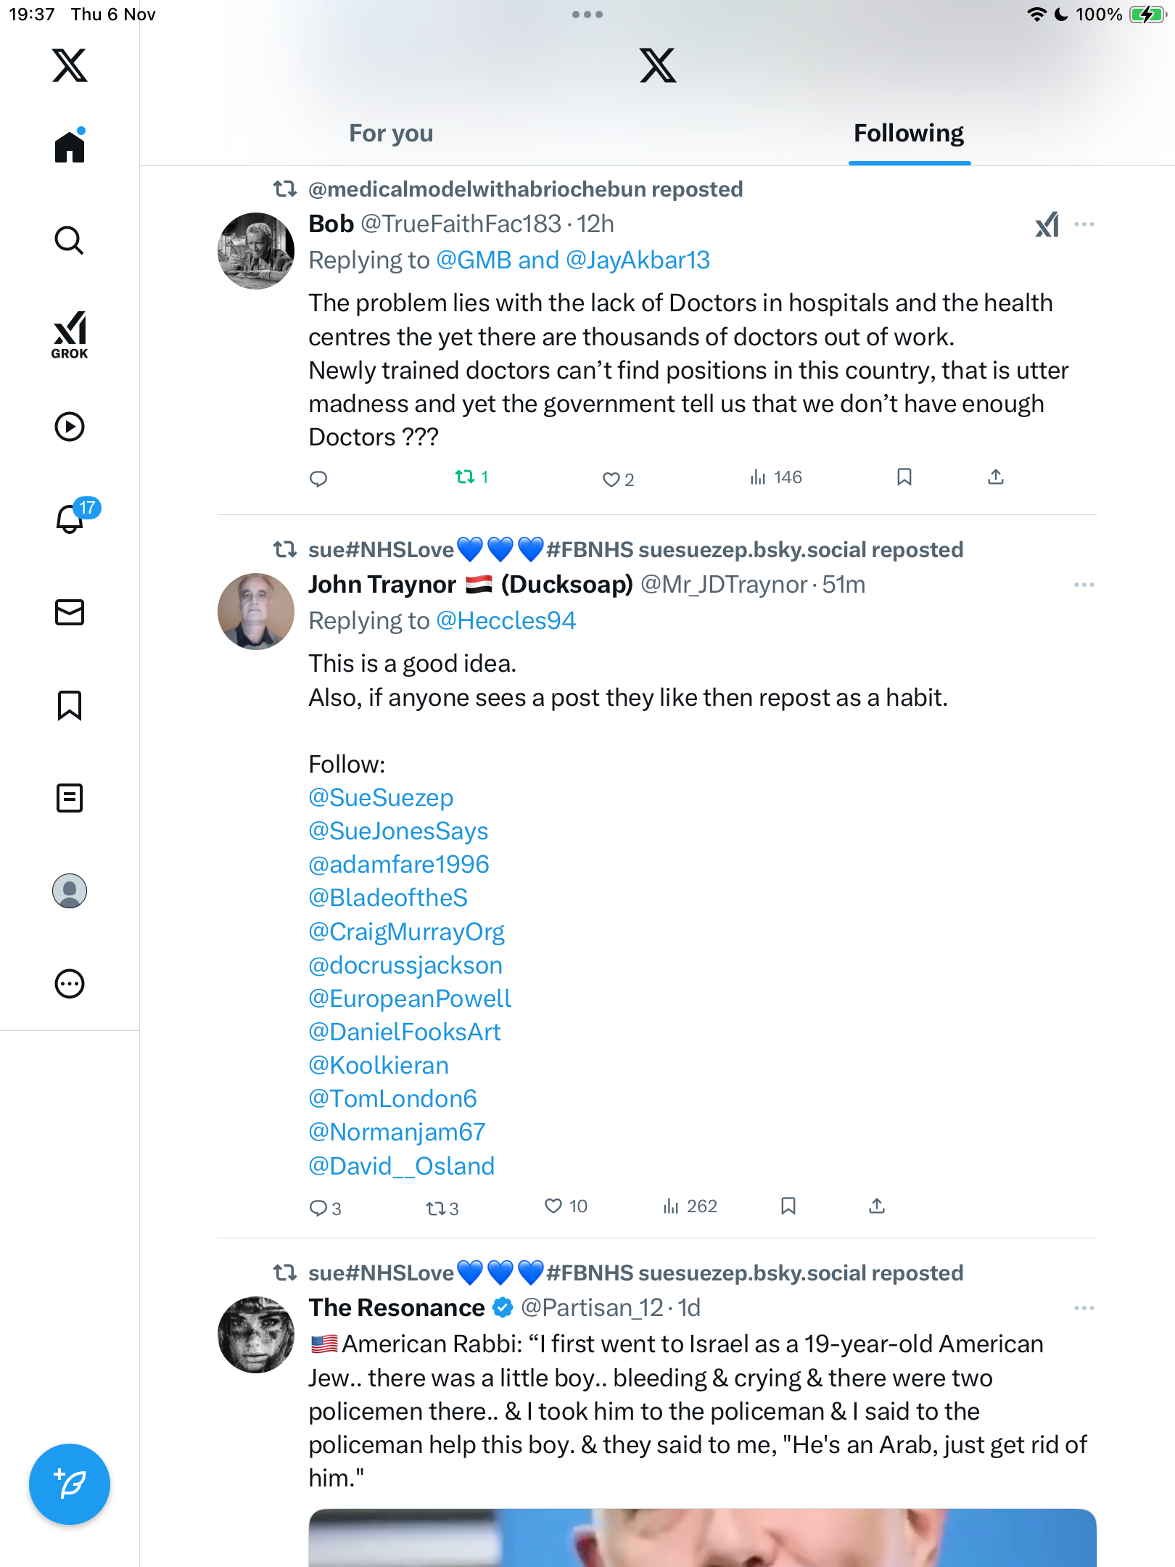1175x1567 pixels.
Task: Tap the compose new post button
Action: (70, 1484)
